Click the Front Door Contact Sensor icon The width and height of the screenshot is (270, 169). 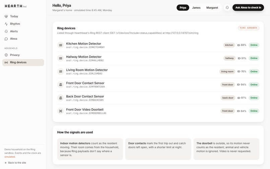tap(61, 85)
